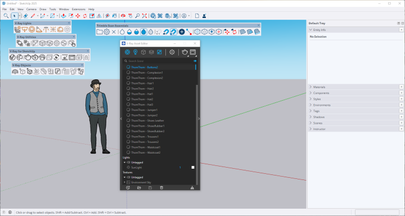Start Render with V-Ray teapot icon
Viewport: 405px width, 216px height.
pyautogui.click(x=28, y=57)
